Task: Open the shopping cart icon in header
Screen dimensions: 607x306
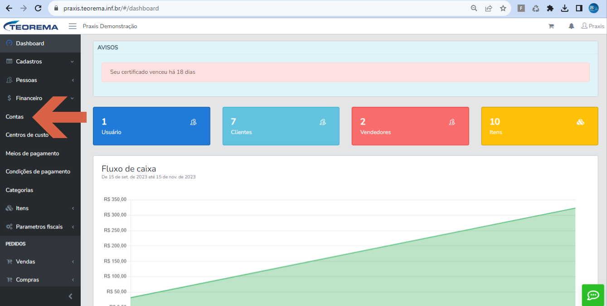Action: point(551,26)
